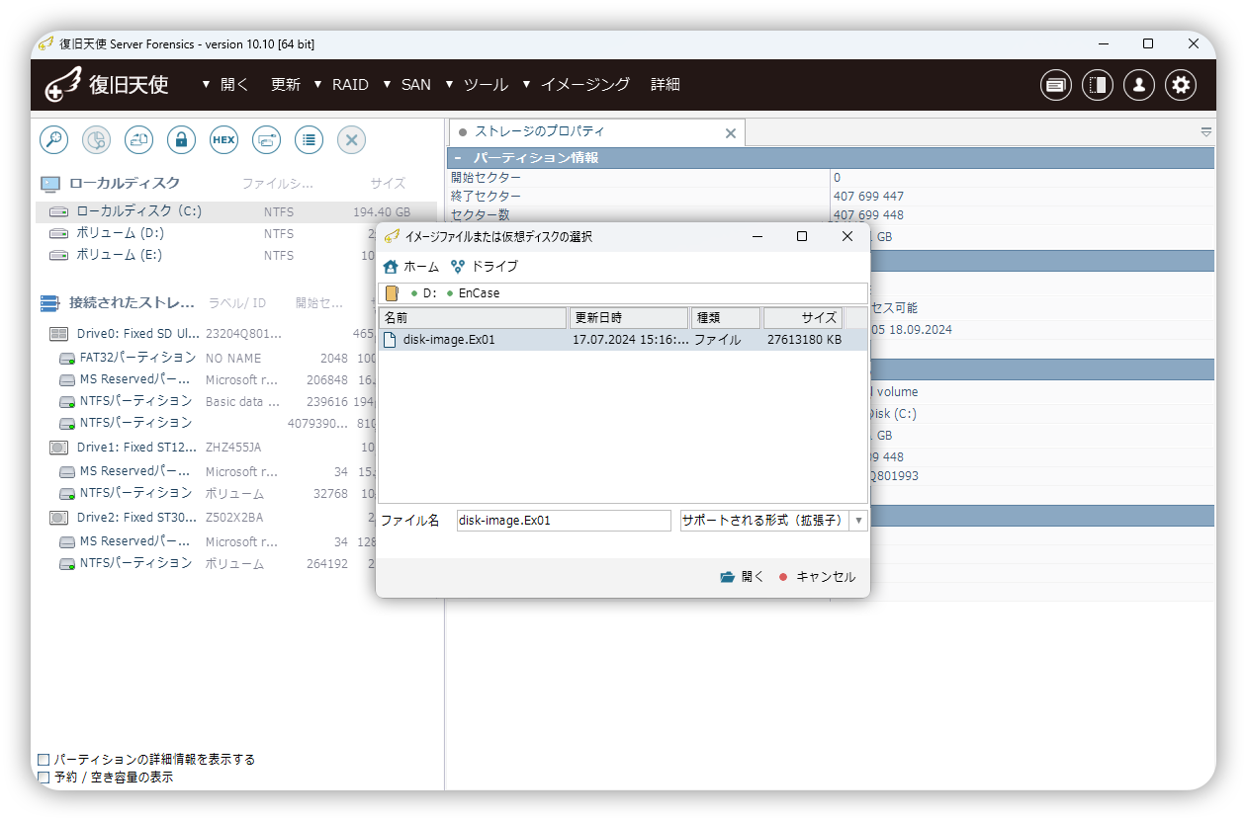Screen dimensions: 1246x820
Task: Click the disk partition search icon
Action: pos(96,140)
